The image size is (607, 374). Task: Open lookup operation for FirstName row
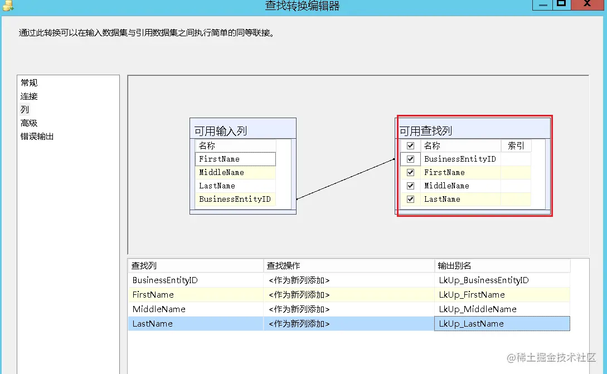tap(349, 295)
